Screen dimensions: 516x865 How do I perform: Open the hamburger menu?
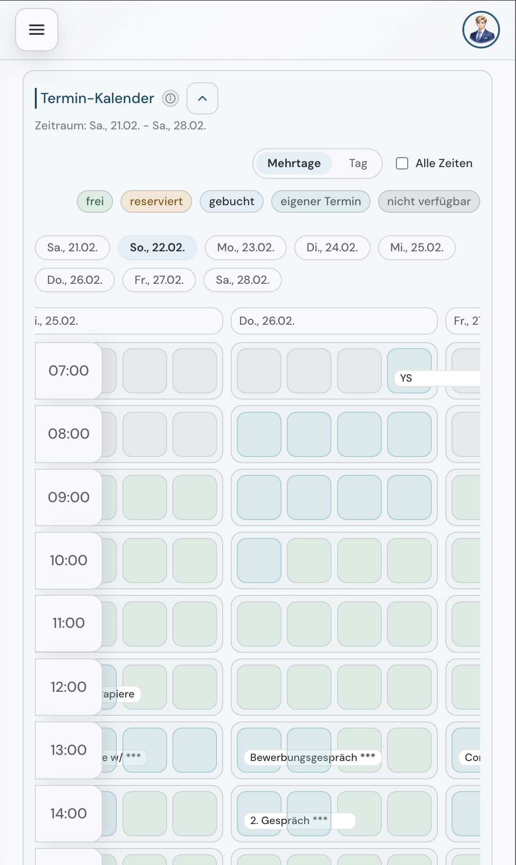click(x=37, y=30)
